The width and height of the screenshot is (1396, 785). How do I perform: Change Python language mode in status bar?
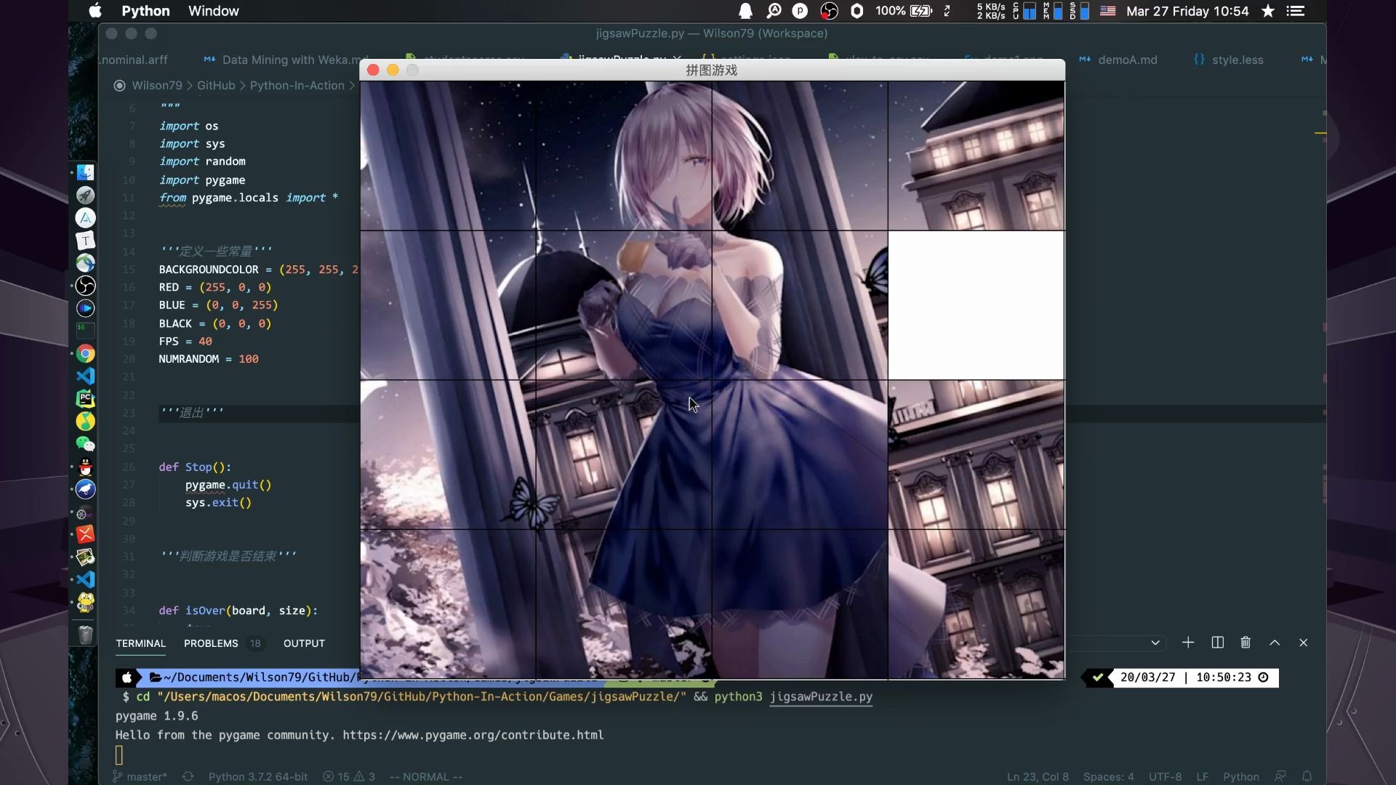(x=1240, y=776)
